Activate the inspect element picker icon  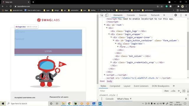pyautogui.click(x=102, y=15)
